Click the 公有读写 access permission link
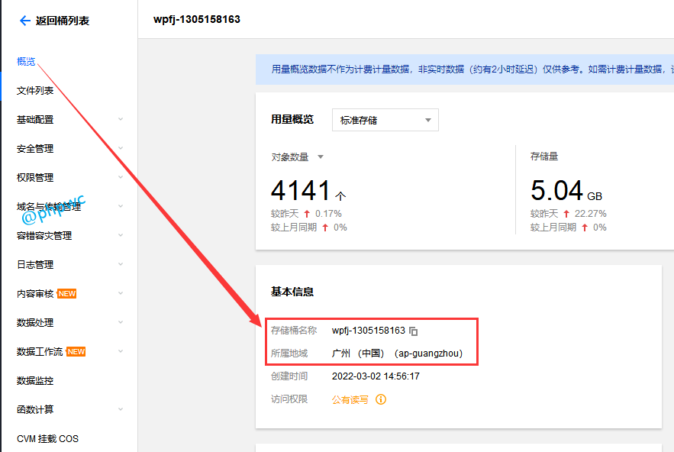The image size is (674, 452). [350, 399]
